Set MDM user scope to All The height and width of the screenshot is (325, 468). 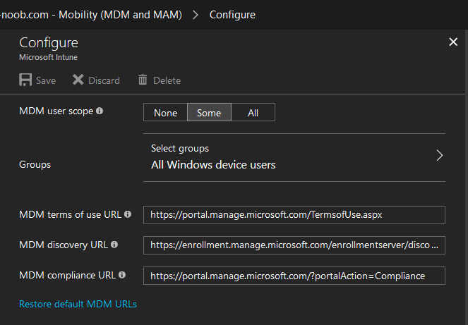(253, 112)
